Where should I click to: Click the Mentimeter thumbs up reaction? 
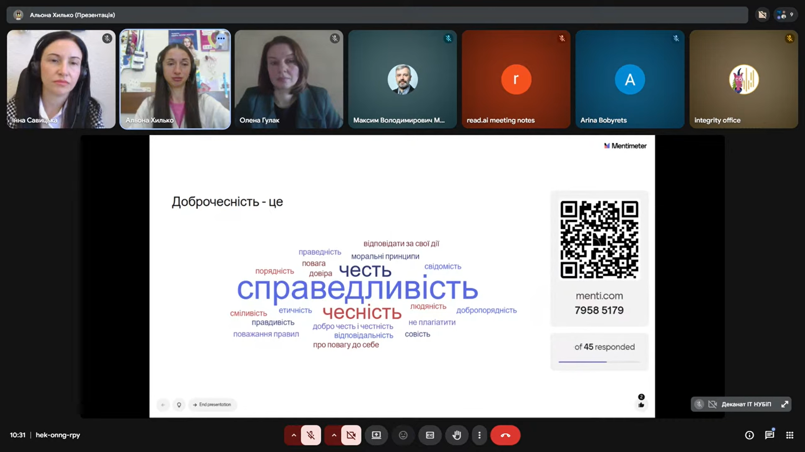click(641, 405)
